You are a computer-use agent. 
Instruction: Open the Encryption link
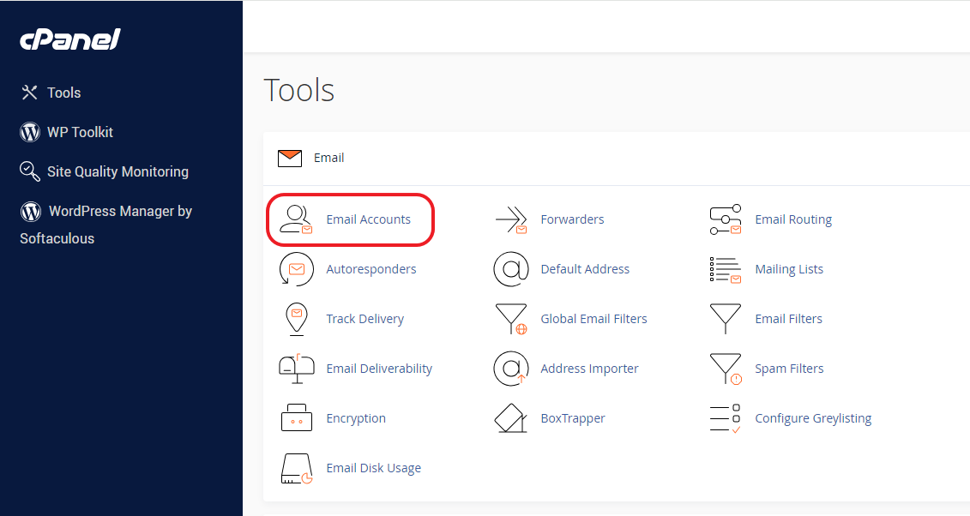[356, 418]
